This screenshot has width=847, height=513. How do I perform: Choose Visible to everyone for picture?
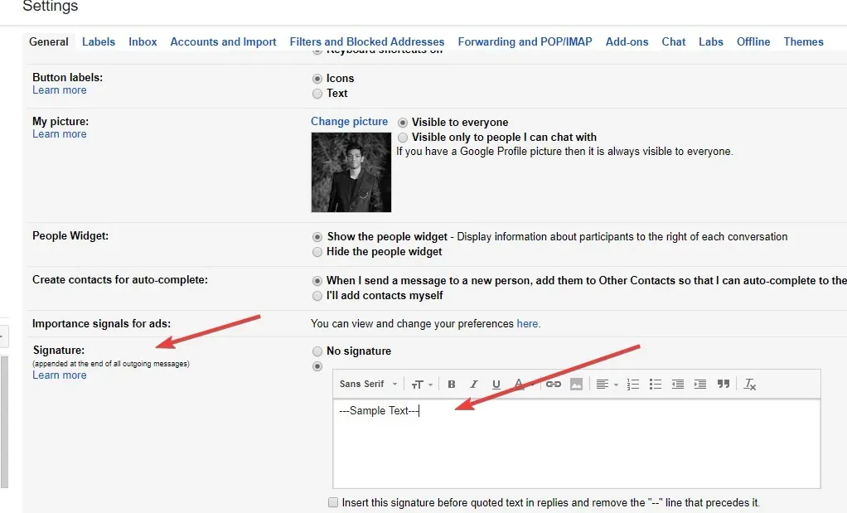[x=403, y=123]
